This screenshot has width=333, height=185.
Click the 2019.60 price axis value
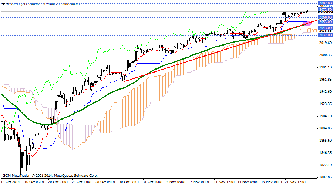(325, 43)
